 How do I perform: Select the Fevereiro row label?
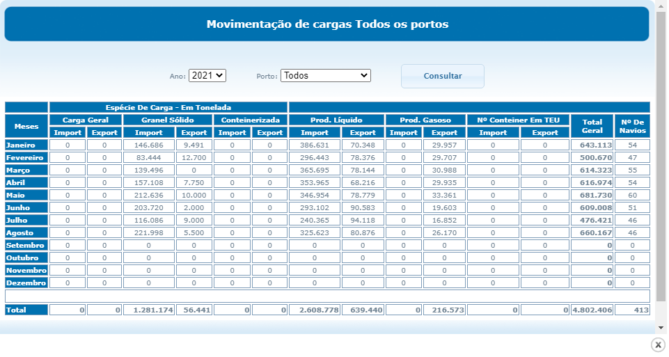click(26, 157)
